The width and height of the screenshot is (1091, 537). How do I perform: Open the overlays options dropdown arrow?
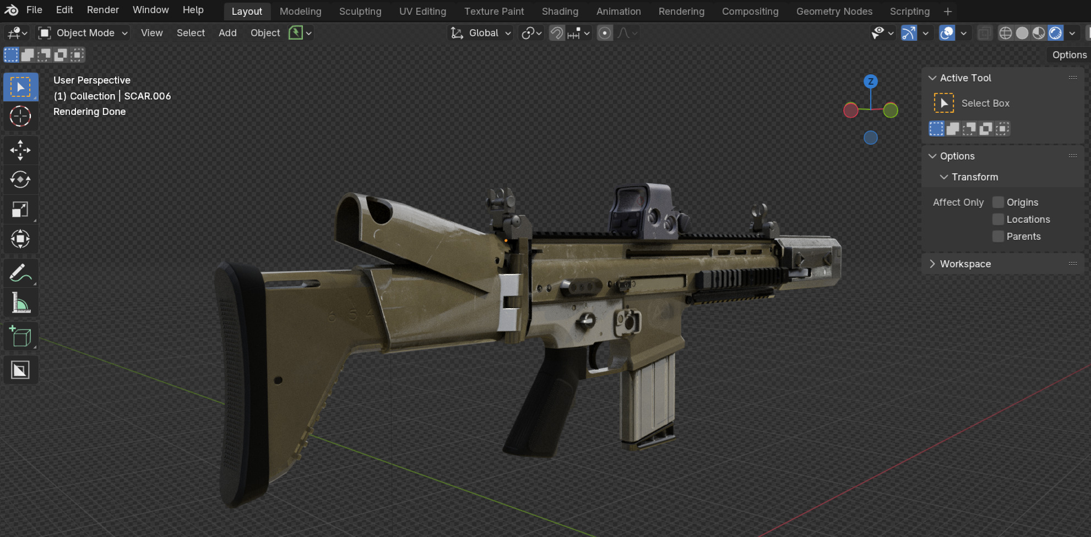coord(963,33)
